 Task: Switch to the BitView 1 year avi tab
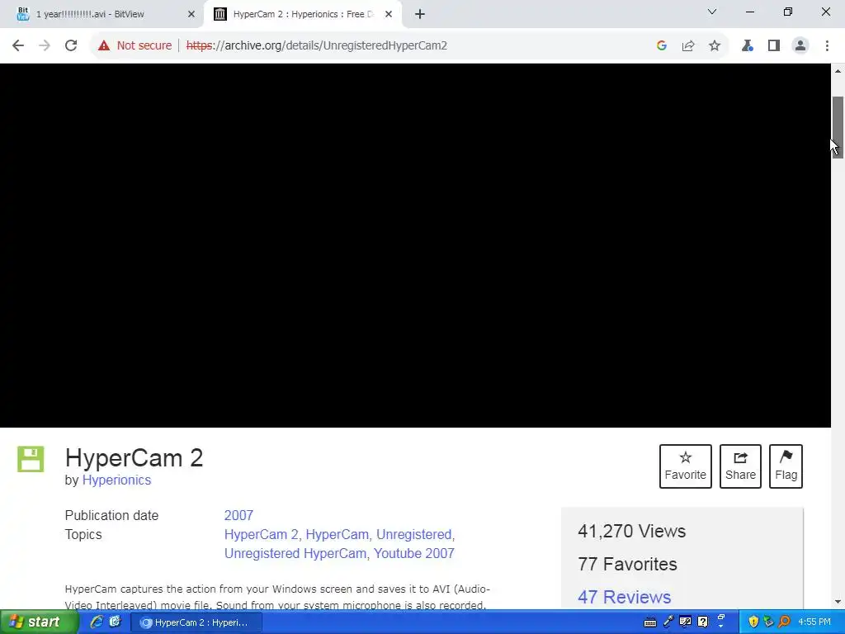click(x=101, y=14)
